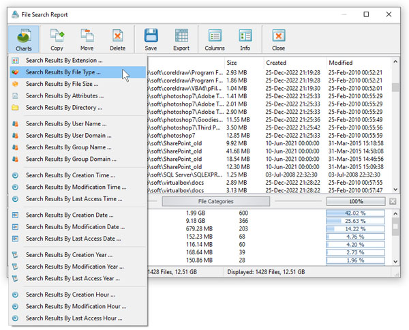Click the file list scroll down arrow
Screen dimensions: 409x330
click(x=395, y=190)
